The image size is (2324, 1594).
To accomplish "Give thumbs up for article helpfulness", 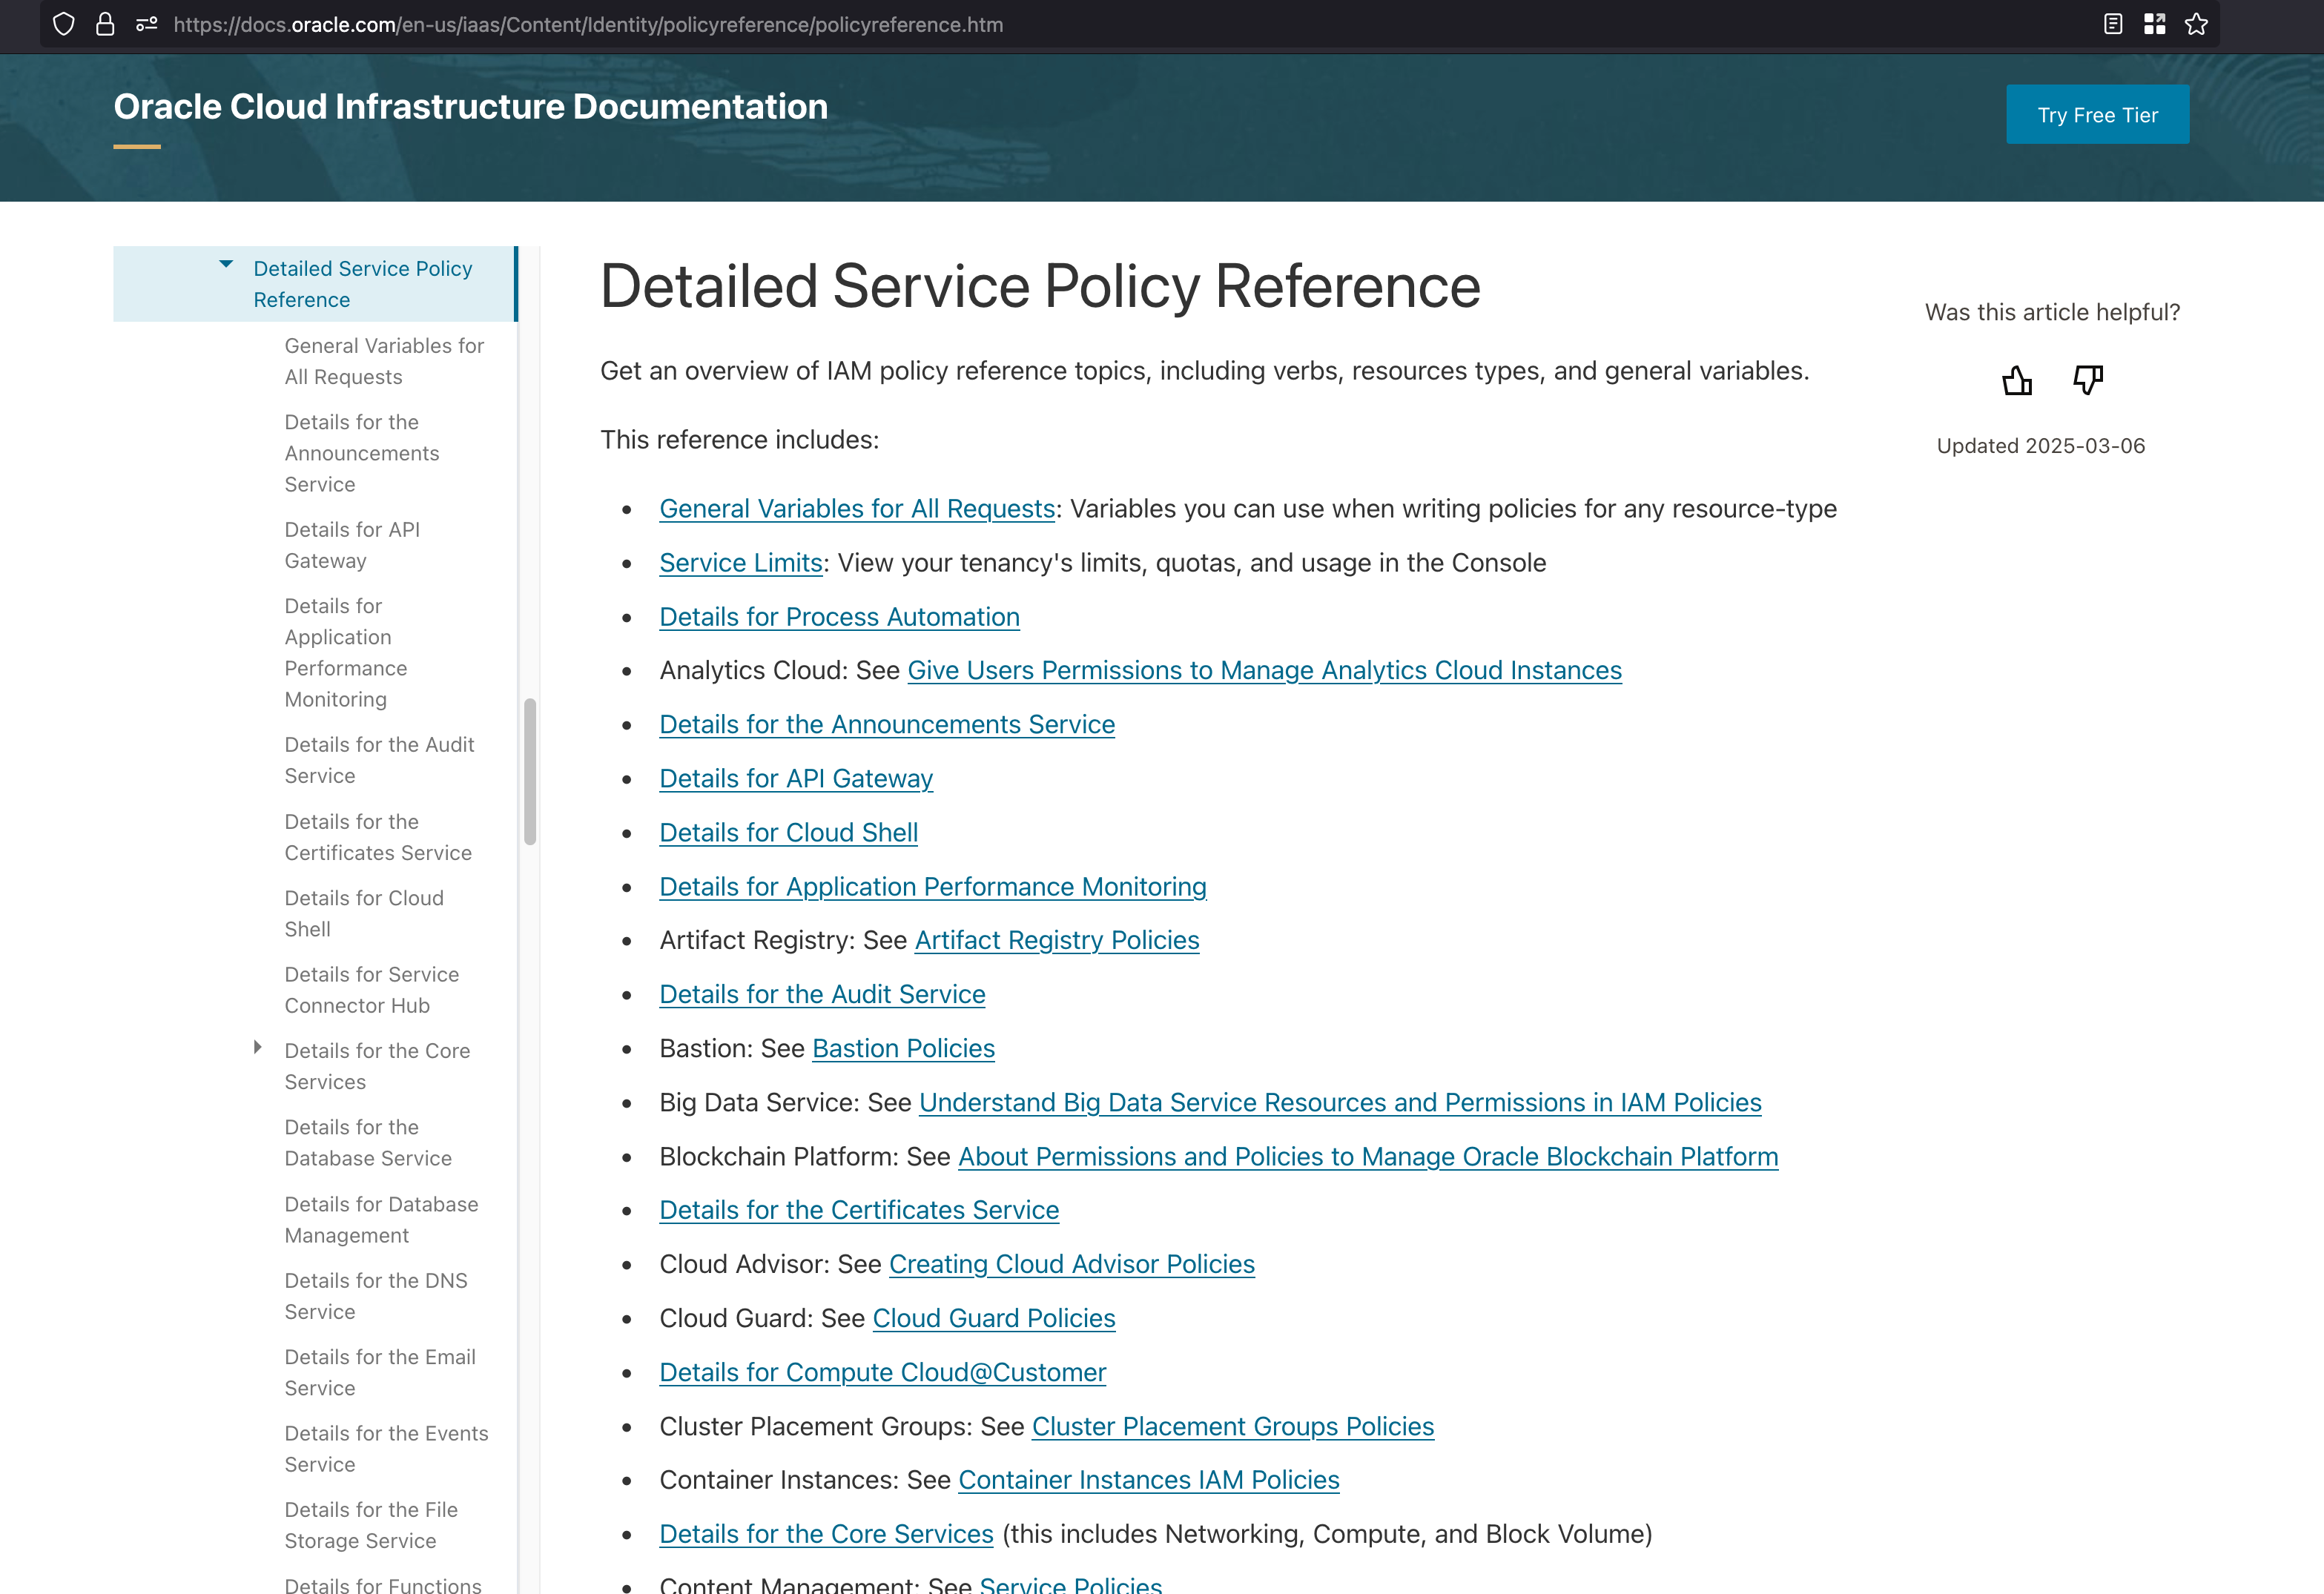I will [x=2017, y=380].
